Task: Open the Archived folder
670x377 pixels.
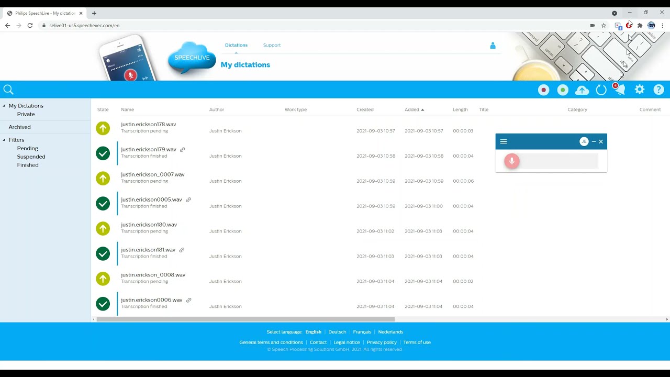Action: coord(19,127)
